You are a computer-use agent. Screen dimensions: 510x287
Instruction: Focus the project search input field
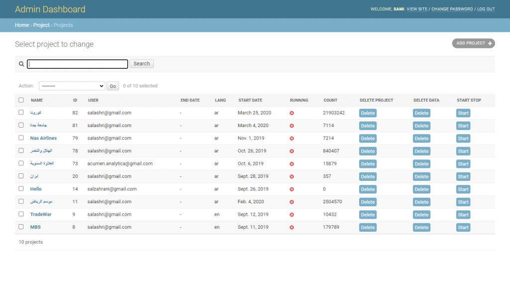pyautogui.click(x=77, y=64)
